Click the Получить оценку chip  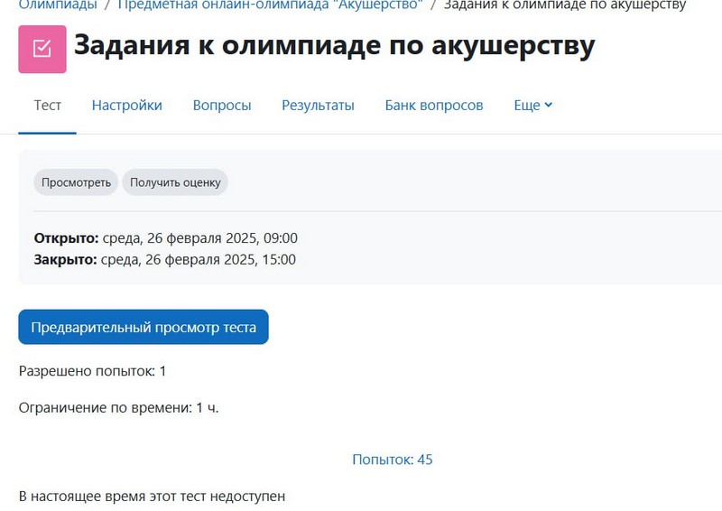point(175,182)
